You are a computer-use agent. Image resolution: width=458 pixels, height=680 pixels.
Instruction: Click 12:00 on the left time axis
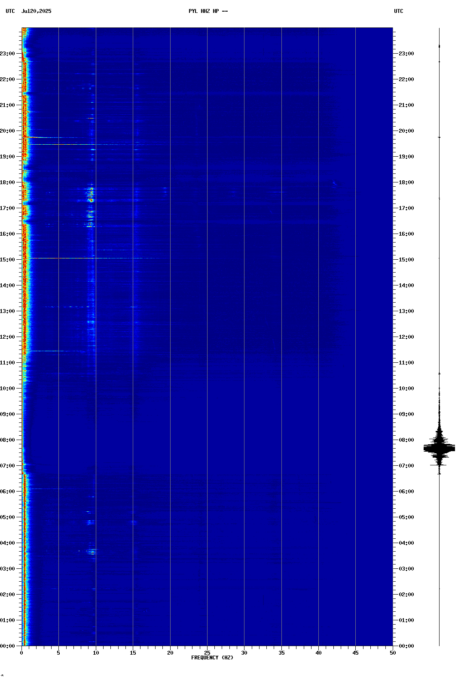pyautogui.click(x=7, y=337)
